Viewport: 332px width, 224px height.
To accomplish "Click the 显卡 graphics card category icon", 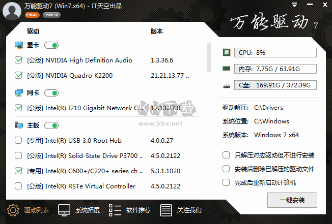I will (x=19, y=45).
